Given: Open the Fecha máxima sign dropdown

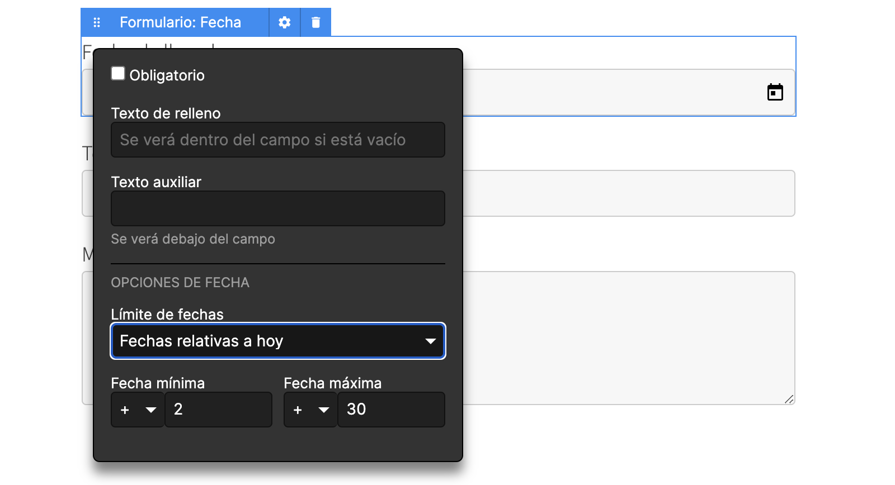Looking at the screenshot, I should (310, 410).
